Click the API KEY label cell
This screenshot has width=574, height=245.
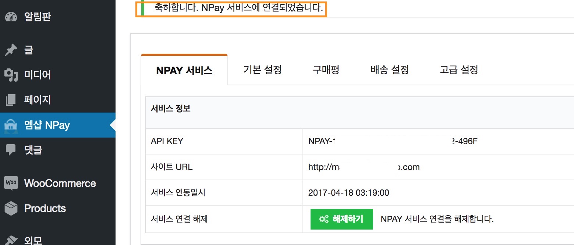point(224,141)
